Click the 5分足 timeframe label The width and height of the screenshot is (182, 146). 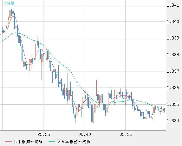click(x=9, y=3)
